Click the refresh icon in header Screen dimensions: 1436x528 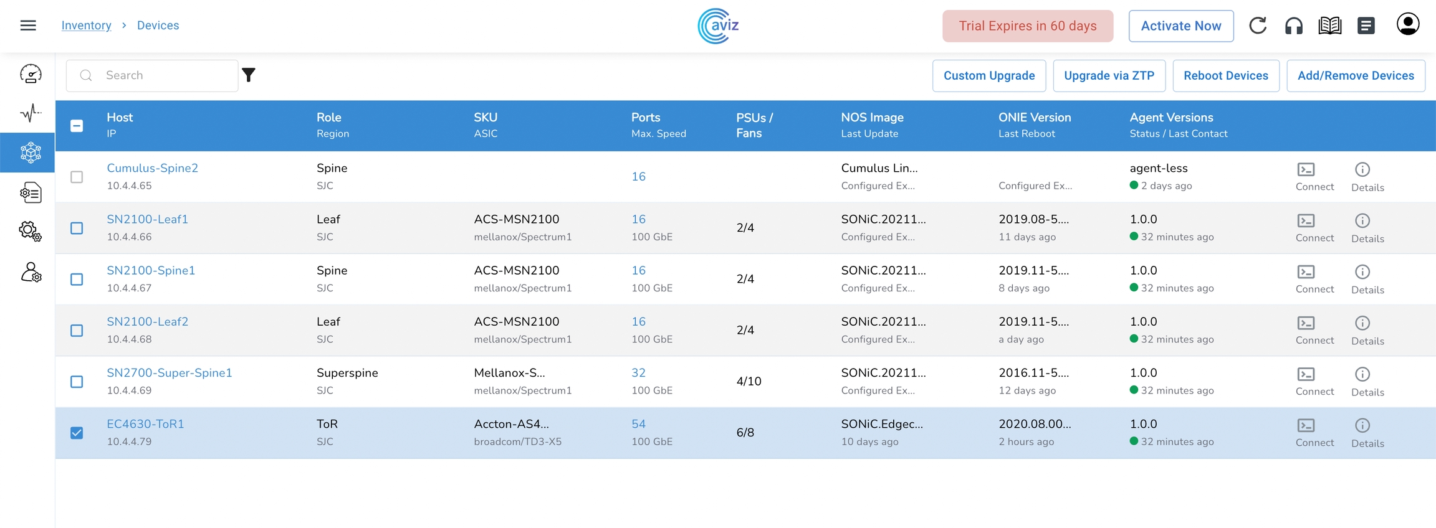tap(1257, 26)
